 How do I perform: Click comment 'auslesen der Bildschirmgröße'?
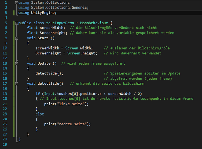point(140,48)
